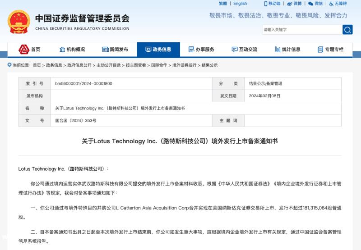Image resolution: width=361 pixels, height=250 pixels.
Task: Click the mobile phone icon for 移动端
Action: tap(266, 4)
